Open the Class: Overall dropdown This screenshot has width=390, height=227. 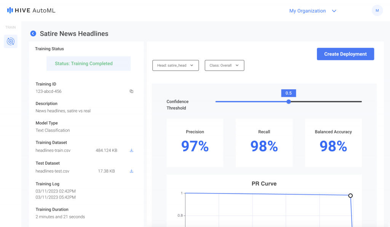tap(224, 65)
